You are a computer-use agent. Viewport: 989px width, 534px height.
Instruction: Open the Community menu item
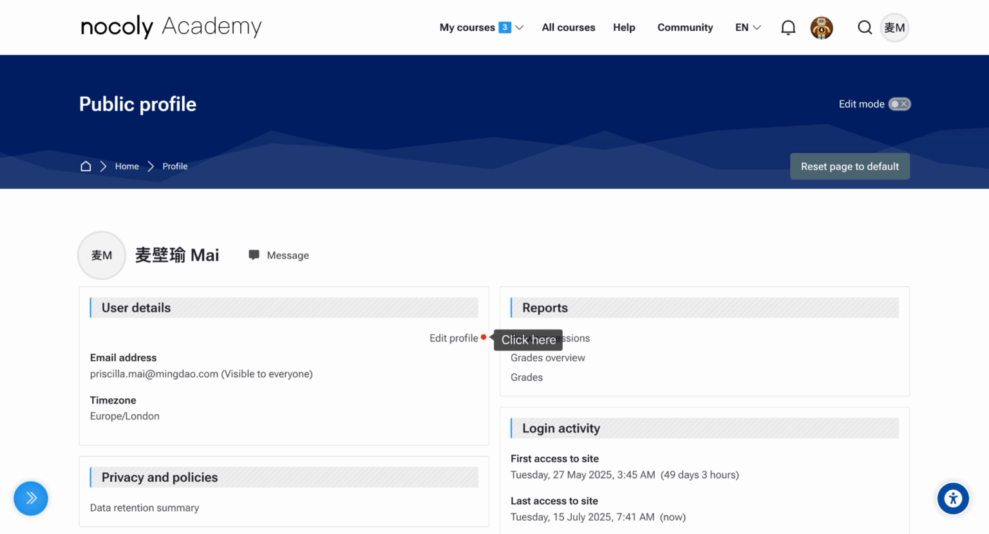pyautogui.click(x=685, y=28)
